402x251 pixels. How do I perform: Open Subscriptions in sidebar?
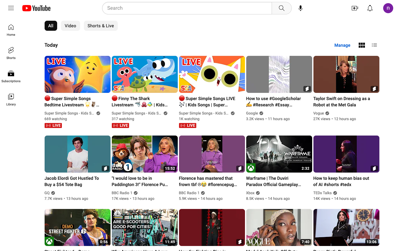(x=11, y=77)
